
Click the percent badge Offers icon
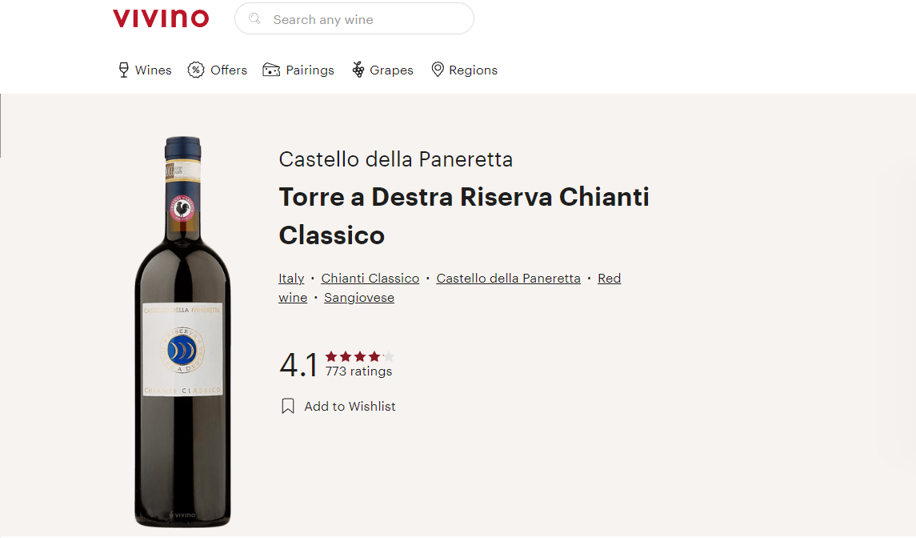(x=196, y=70)
